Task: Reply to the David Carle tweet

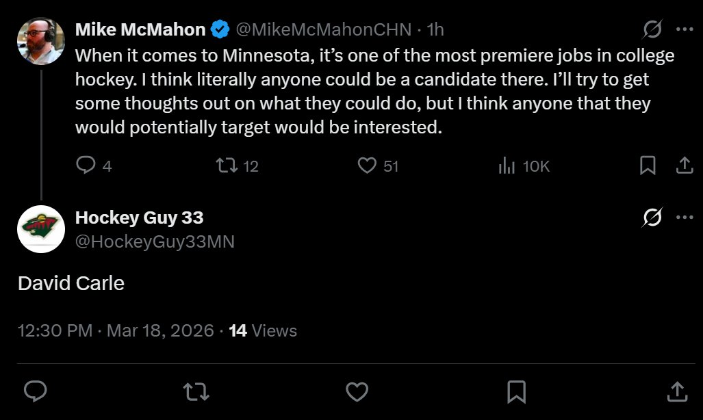Action: 35,391
